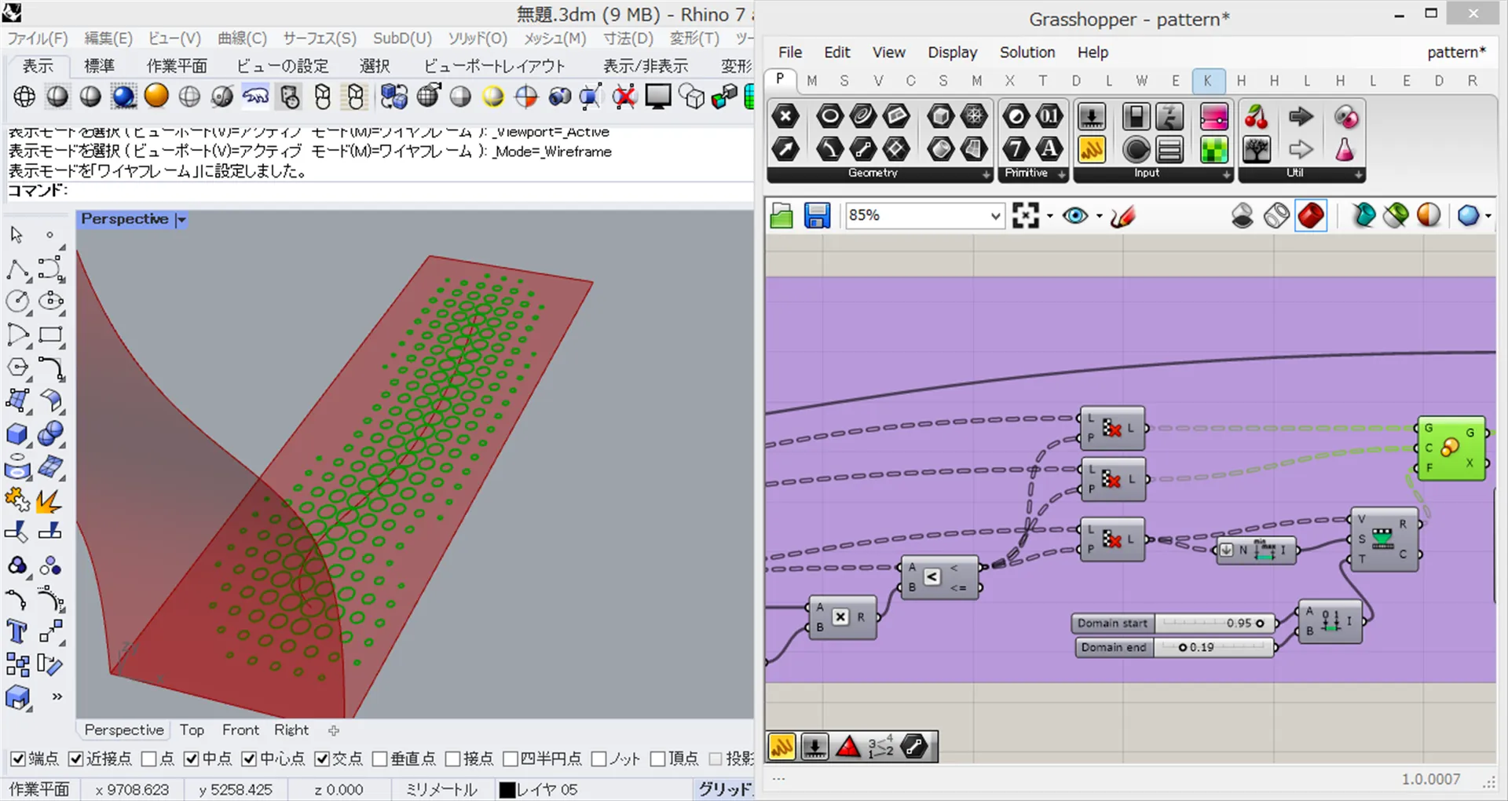Open the blue sphere preview settings dropdown arrow
This screenshot has width=1508, height=801.
(1488, 216)
